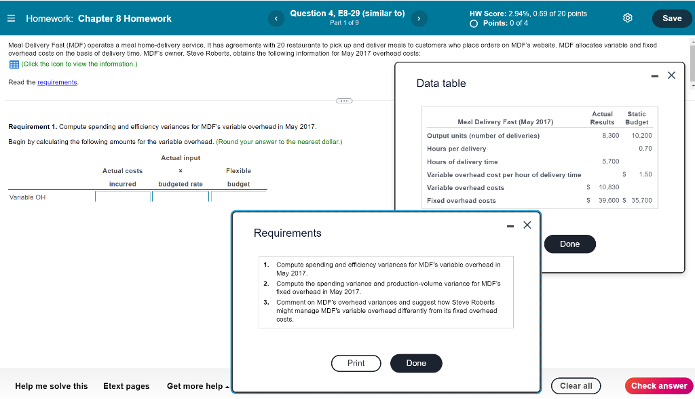The image size is (695, 399).
Task: Click the ellipsis divider expander
Action: point(344,101)
